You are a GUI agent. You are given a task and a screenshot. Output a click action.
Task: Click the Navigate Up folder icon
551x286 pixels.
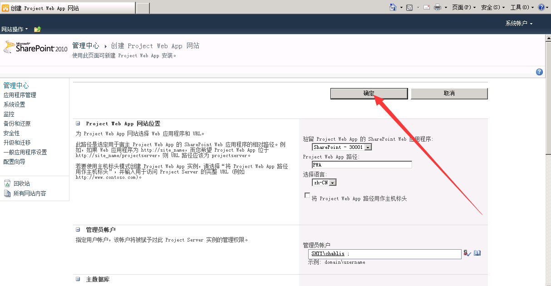click(x=38, y=29)
